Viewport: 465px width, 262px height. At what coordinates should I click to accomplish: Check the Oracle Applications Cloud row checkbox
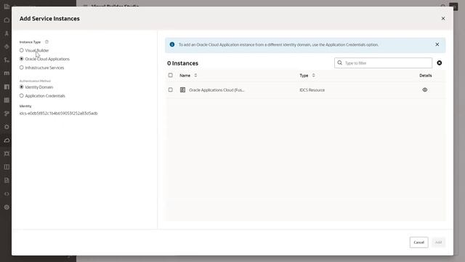pyautogui.click(x=171, y=90)
